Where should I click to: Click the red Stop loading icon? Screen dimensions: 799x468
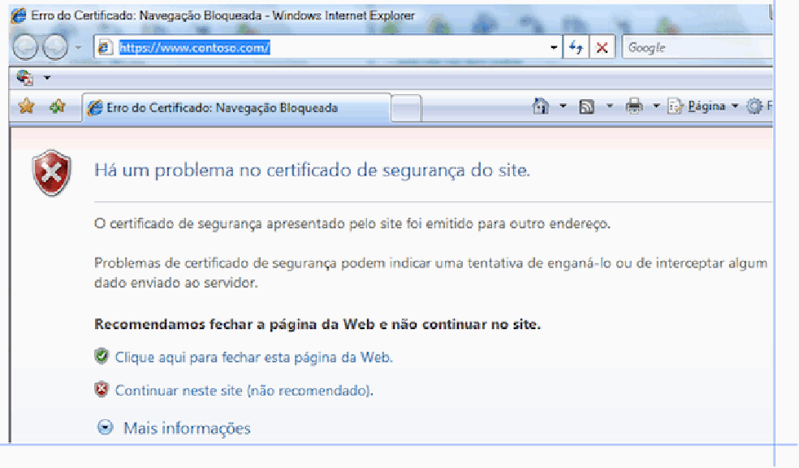click(x=602, y=47)
